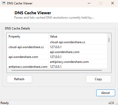118x105 pixels.
Task: Open the About dialog
Action: pos(106,93)
